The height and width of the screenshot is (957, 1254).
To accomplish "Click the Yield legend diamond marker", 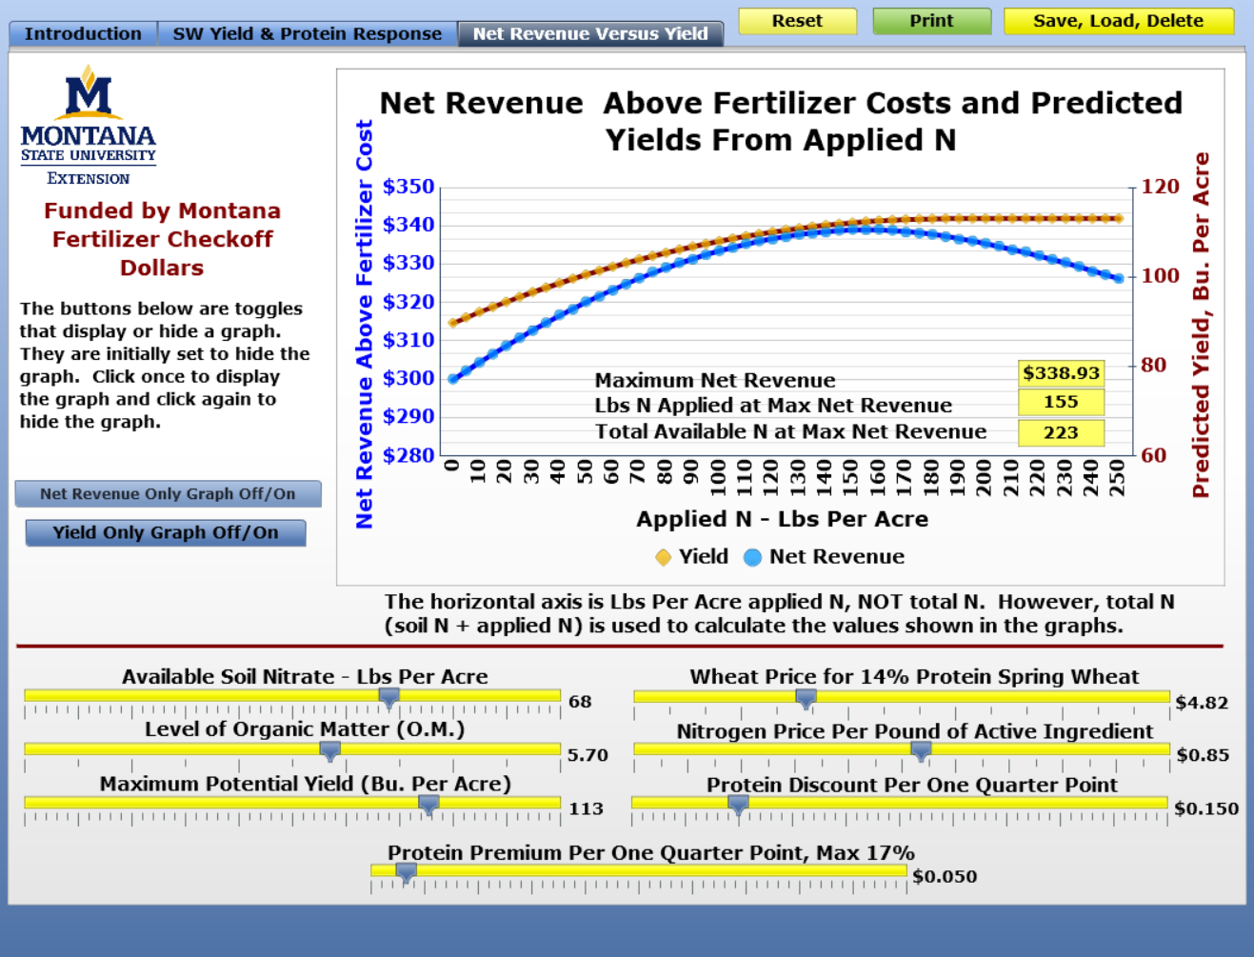I will [x=664, y=557].
